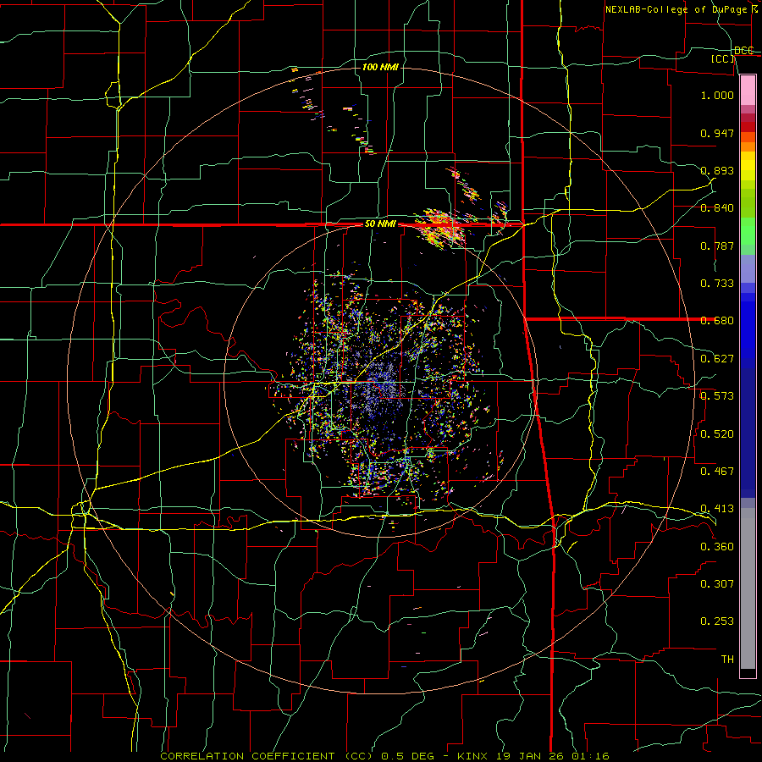Select the 0.947 legend value
The height and width of the screenshot is (762, 762).
pos(717,133)
